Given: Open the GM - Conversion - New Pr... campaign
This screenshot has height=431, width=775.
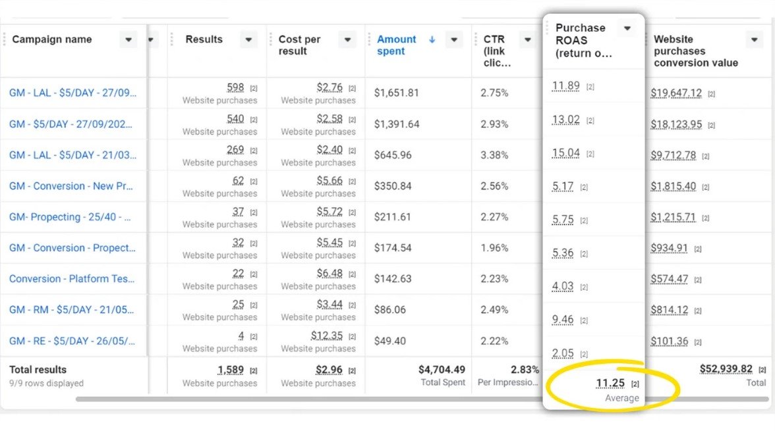Looking at the screenshot, I should pos(71,186).
